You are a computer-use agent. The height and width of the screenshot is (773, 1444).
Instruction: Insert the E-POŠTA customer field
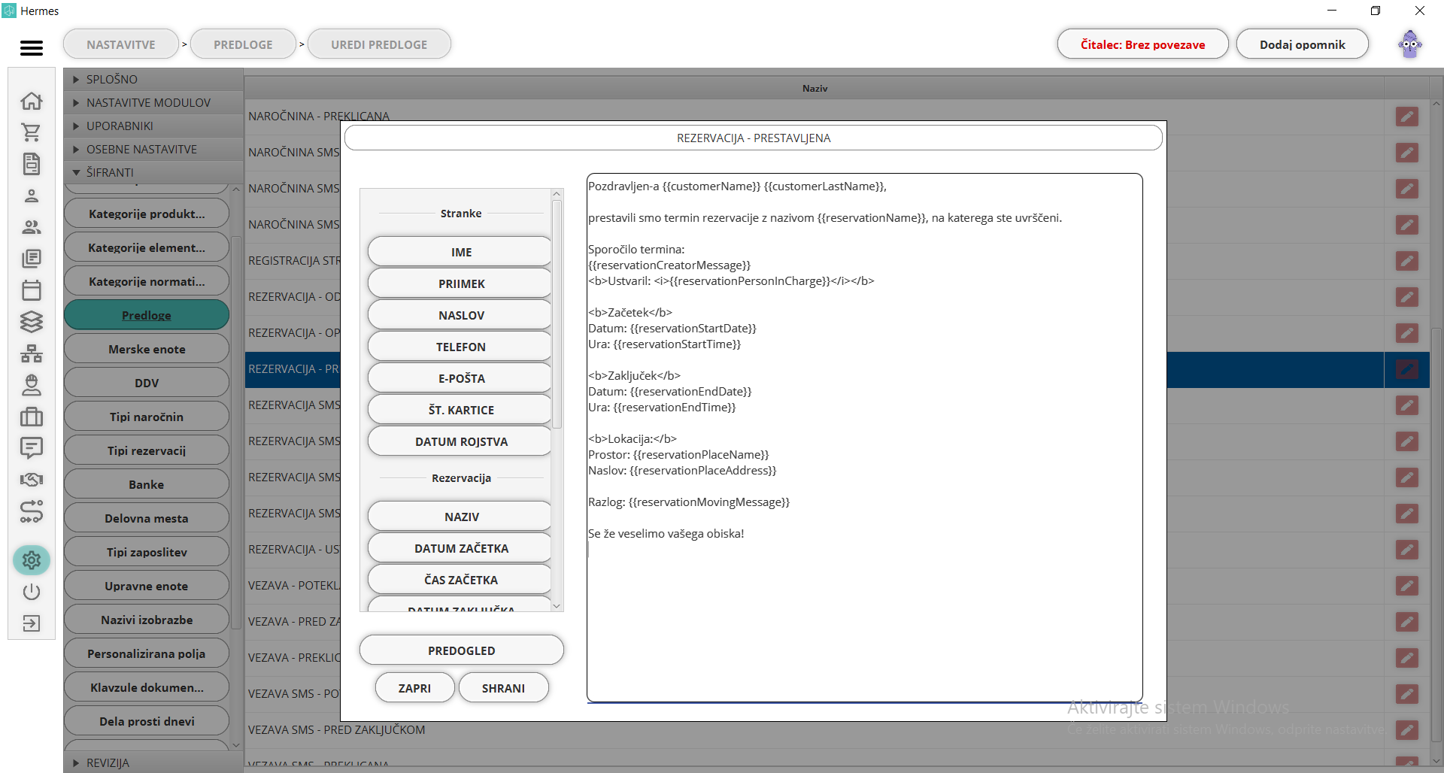460,378
